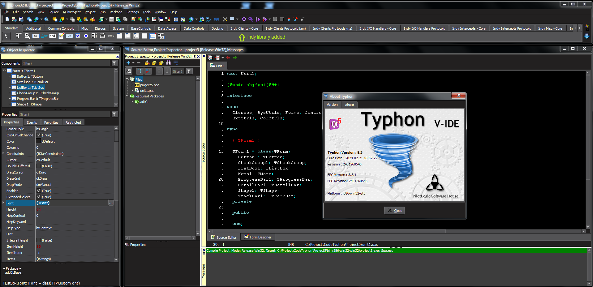Click the Components filter input field
Screen dimensions: 593x287
click(x=66, y=63)
